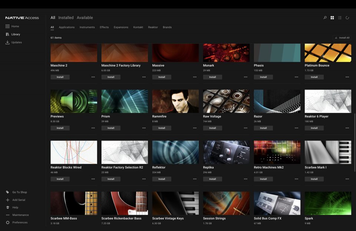Click the refresh icon at top right
The height and width of the screenshot is (231, 356).
[347, 17]
